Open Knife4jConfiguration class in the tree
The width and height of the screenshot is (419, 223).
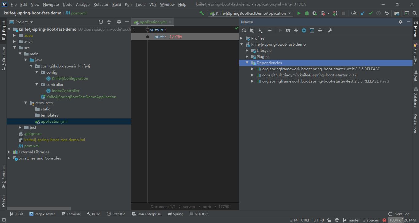coord(70,79)
